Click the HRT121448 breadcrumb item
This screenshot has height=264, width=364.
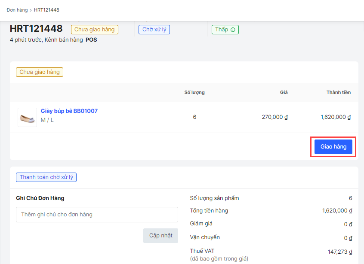(x=46, y=10)
